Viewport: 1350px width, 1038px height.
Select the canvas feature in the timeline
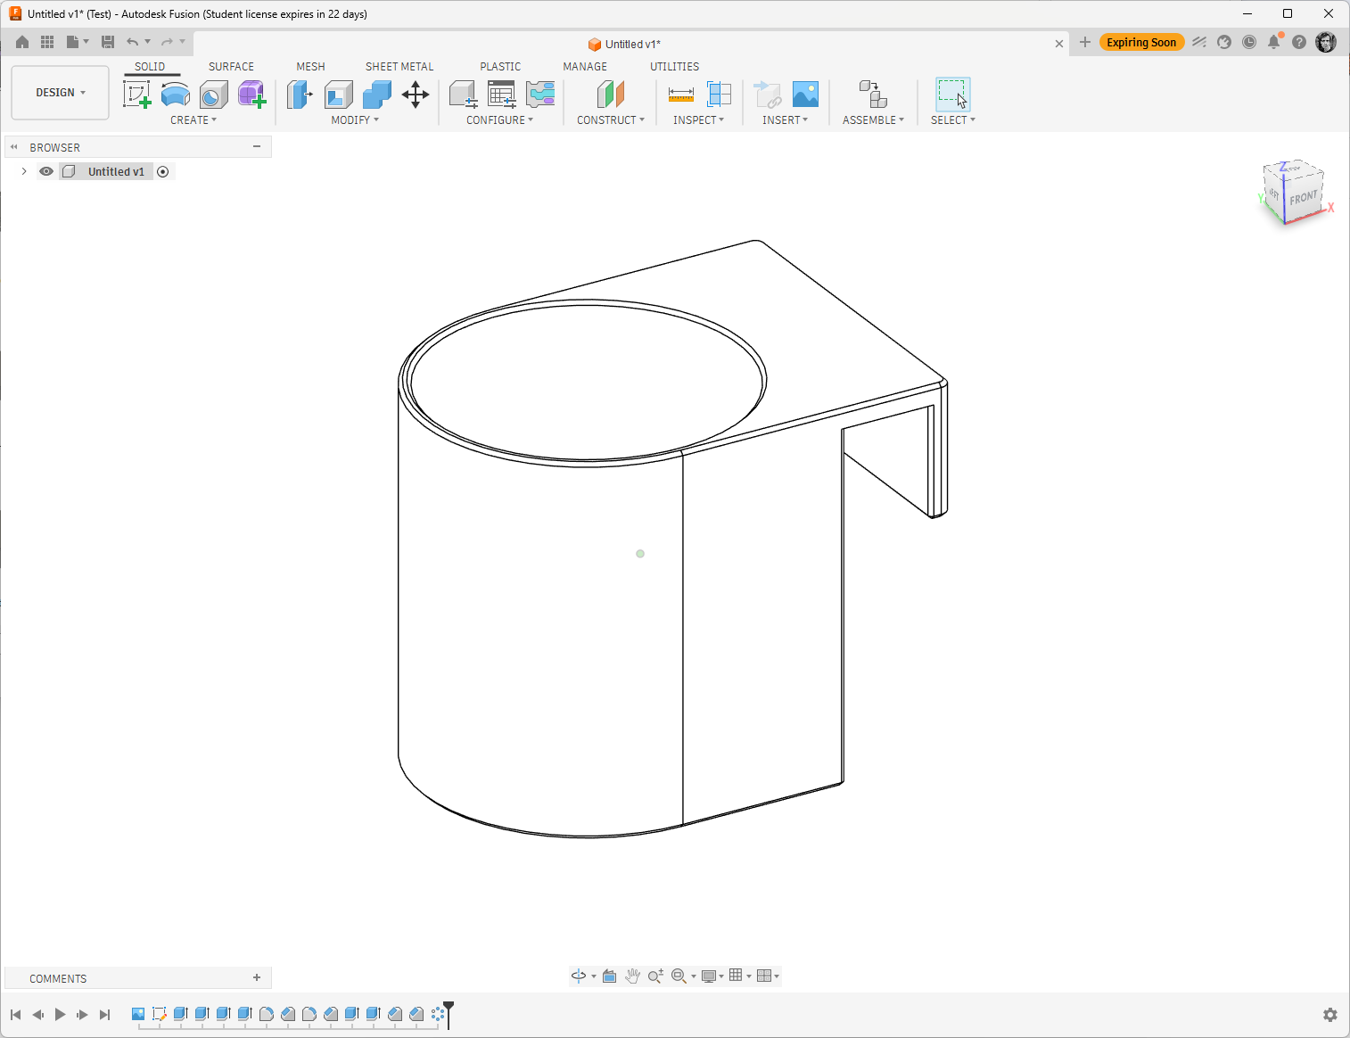[x=138, y=1014]
